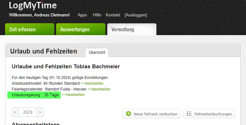Click 'Arbeitszeitmodell: 40 Stunden Standard' text
This screenshot has height=125, width=246.
46,83
